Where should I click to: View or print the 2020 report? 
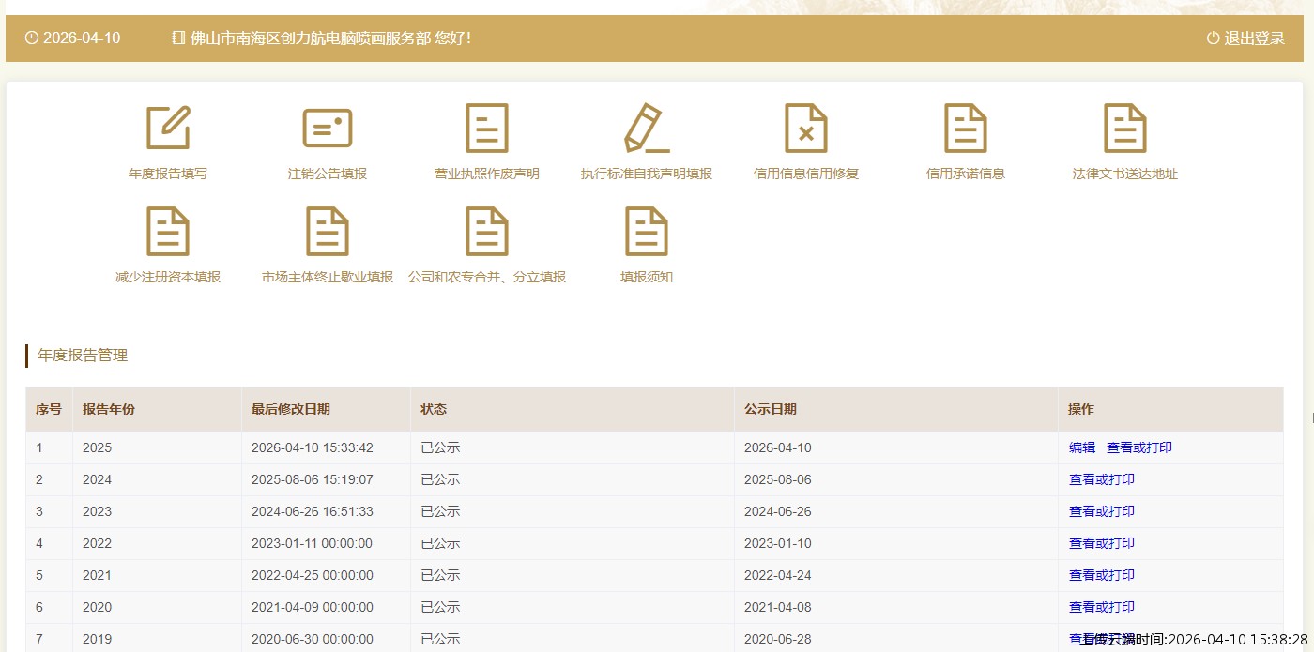click(x=1102, y=608)
